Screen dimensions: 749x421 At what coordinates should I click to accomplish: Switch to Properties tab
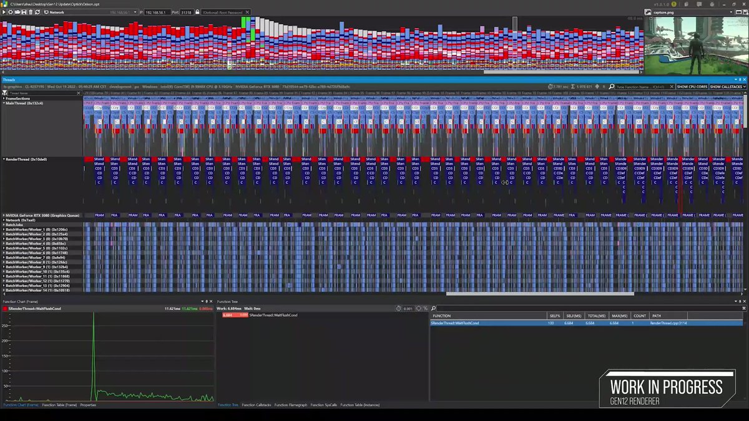tap(88, 405)
